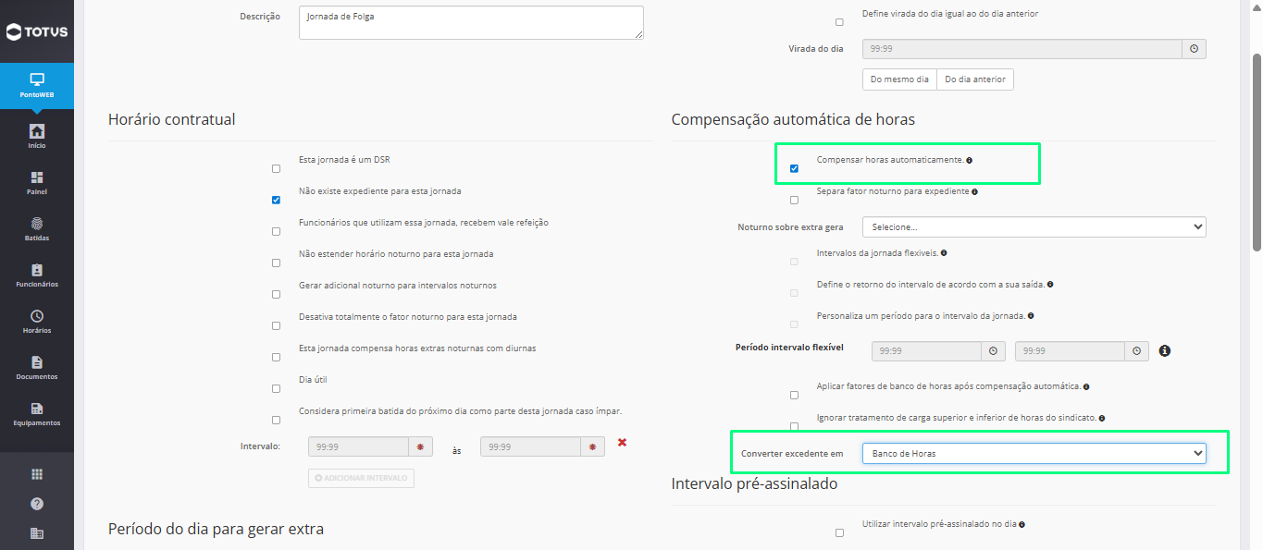
Task: Click the TOTVS logo
Action: (x=36, y=32)
